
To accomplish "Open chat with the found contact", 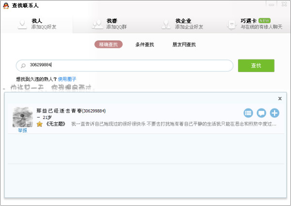I will tap(261, 113).
